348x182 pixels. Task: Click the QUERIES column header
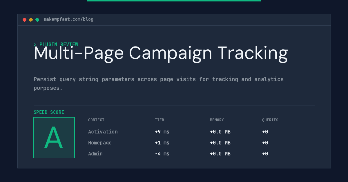tap(270, 120)
